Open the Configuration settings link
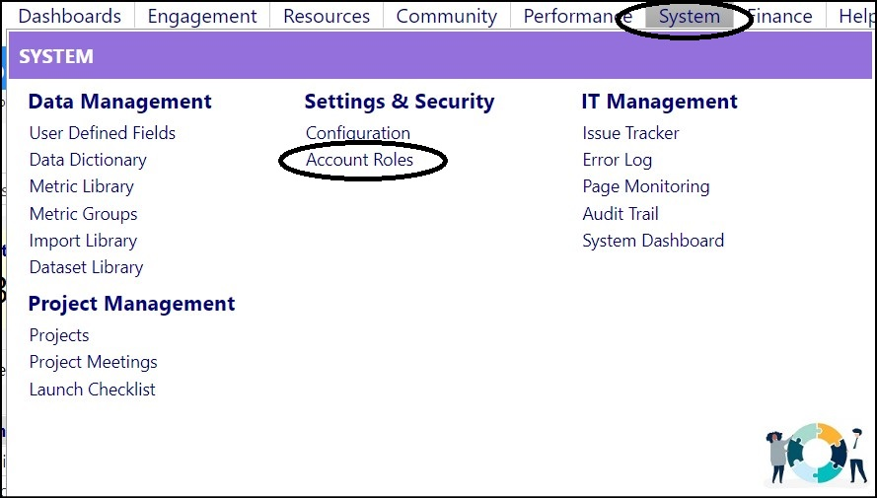Viewport: 877px width, 498px height. (x=358, y=133)
